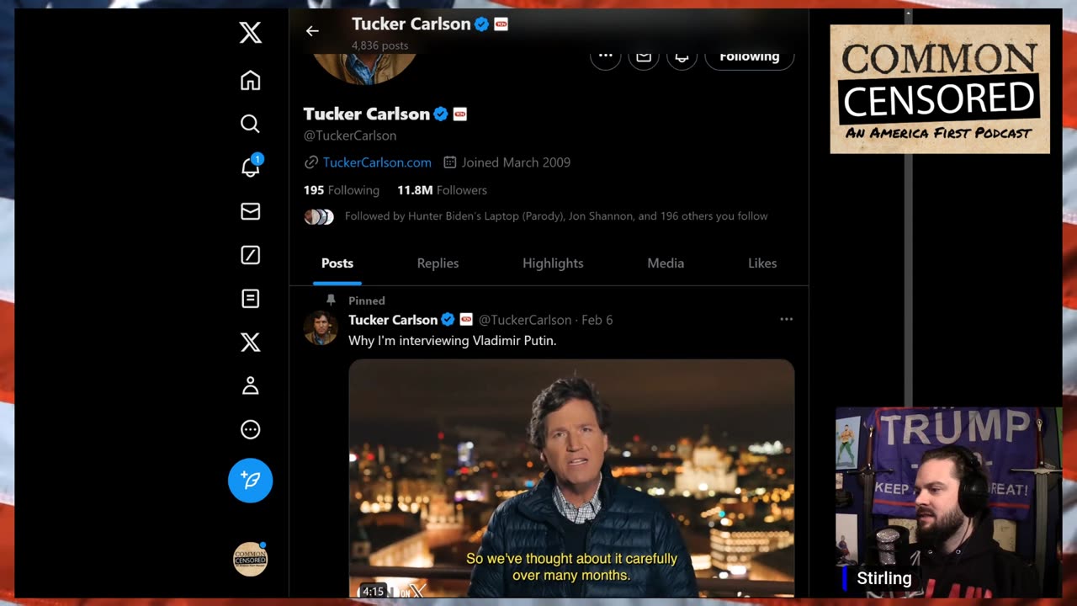Click the mutual follower avatars cluster

click(x=319, y=216)
